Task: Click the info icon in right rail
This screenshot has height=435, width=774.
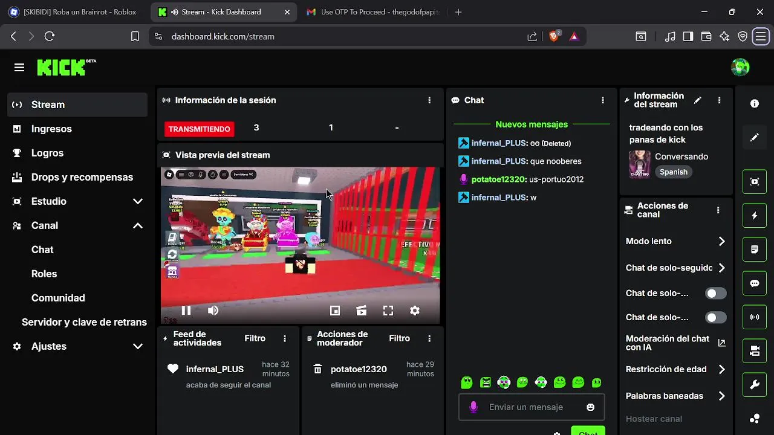Action: click(x=755, y=104)
